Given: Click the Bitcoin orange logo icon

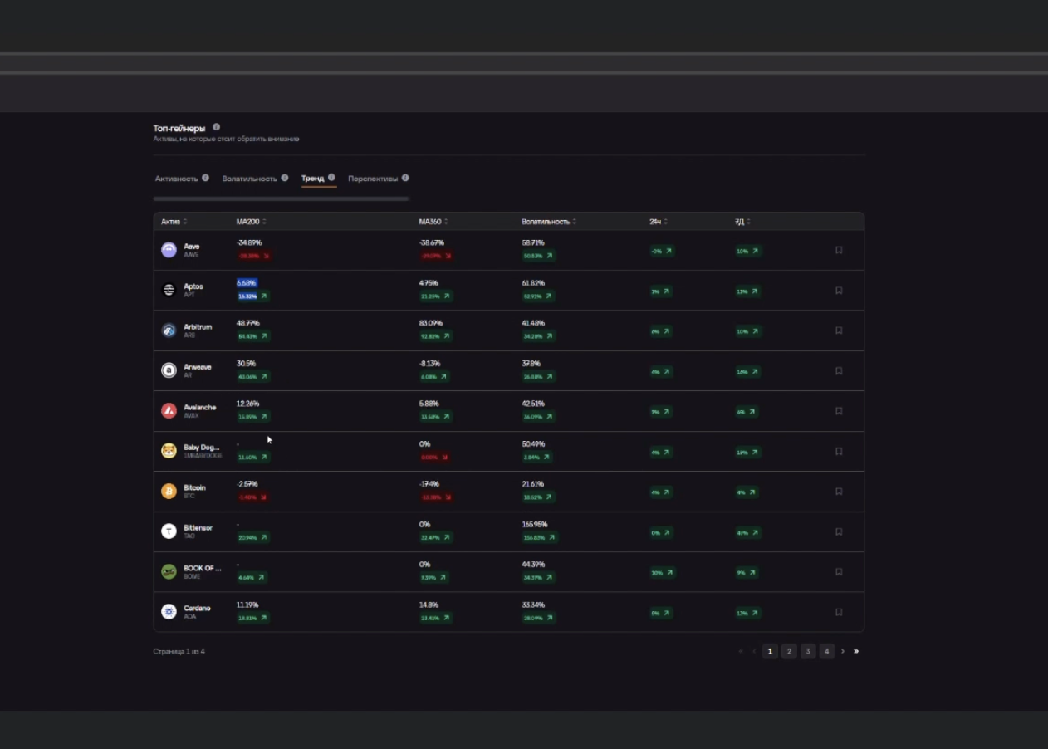Looking at the screenshot, I should click(x=169, y=491).
